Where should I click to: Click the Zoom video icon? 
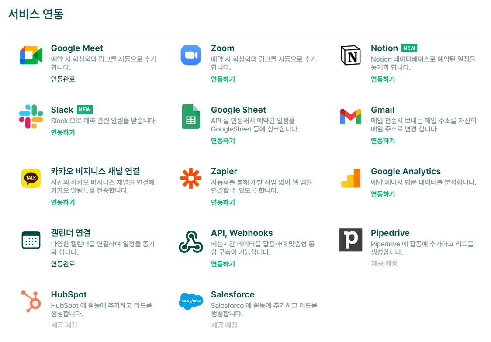[x=191, y=55]
